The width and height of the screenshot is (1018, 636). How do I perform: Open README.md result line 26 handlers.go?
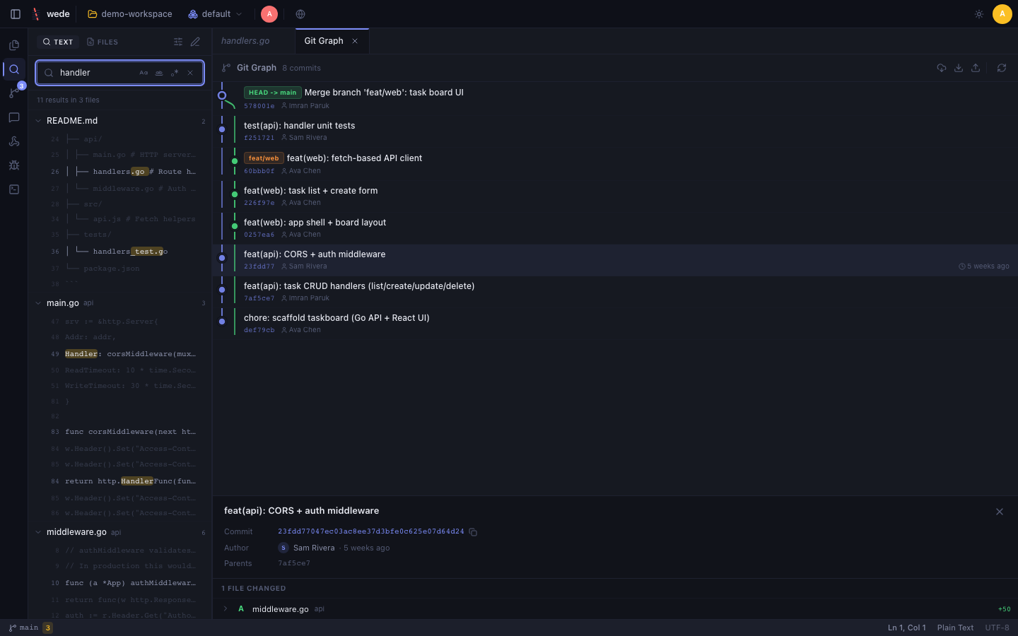pyautogui.click(x=120, y=172)
